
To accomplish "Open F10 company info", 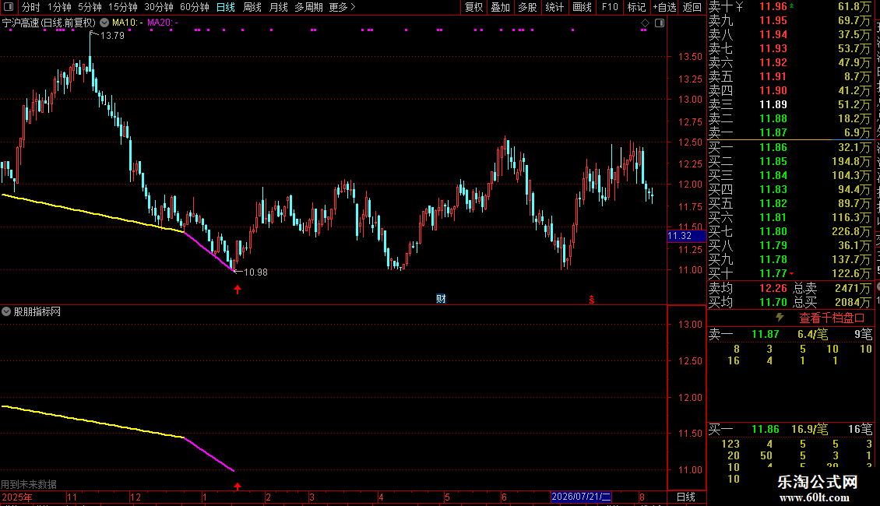I will click(x=610, y=7).
